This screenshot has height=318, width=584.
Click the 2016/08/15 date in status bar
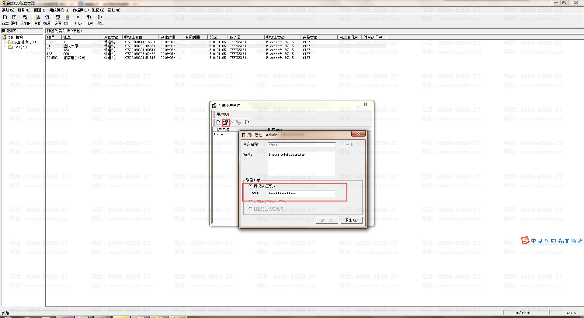[521, 313]
